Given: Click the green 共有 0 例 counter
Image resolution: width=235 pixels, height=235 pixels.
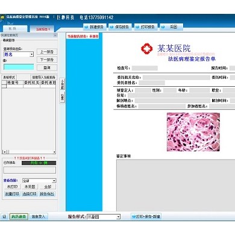Looking at the screenshot, I should coord(39,163).
